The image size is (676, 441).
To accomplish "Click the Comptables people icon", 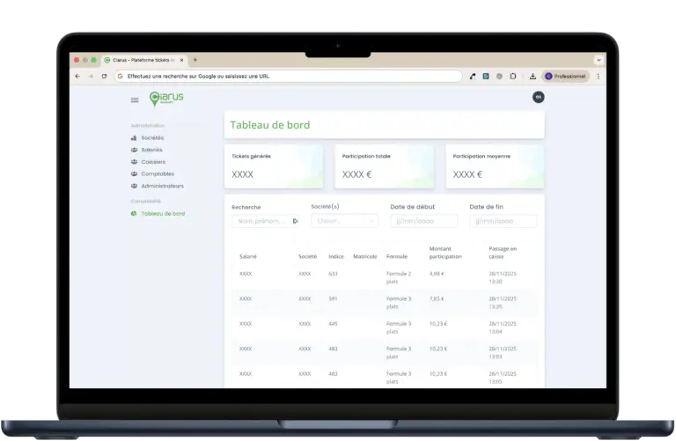I will tap(134, 174).
